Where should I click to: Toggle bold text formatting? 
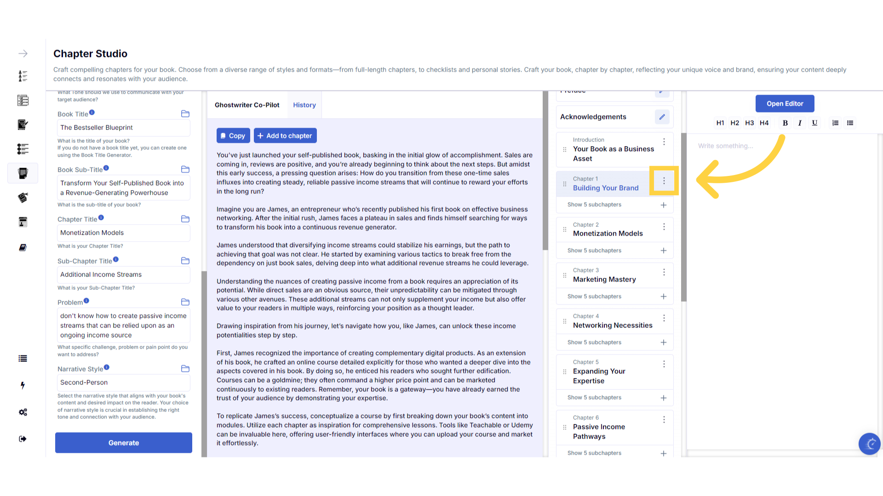785,123
